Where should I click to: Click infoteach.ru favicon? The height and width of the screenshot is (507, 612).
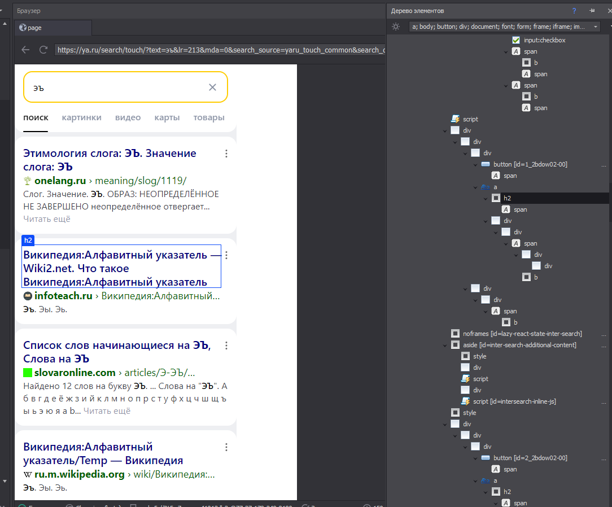(x=27, y=296)
